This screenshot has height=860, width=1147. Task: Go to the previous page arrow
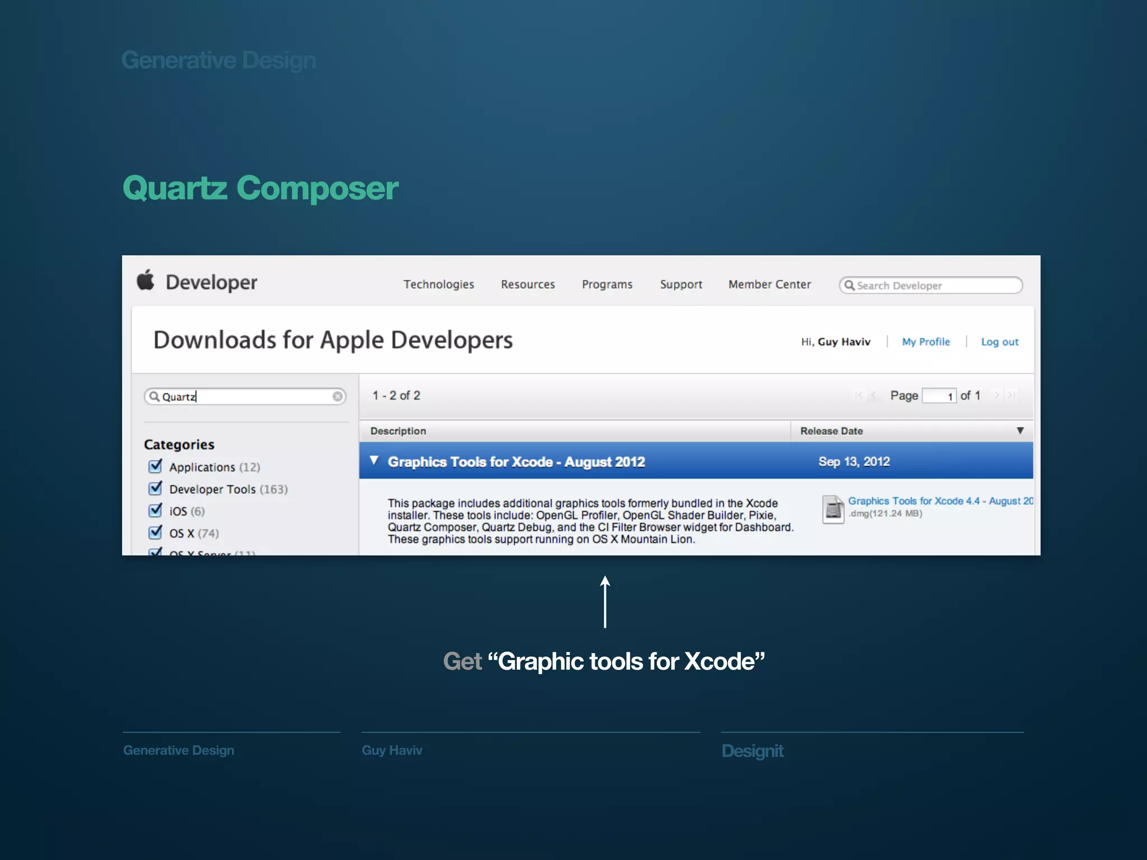click(x=874, y=395)
